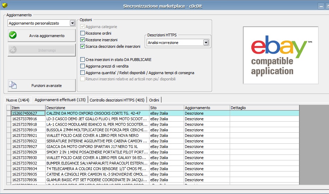The image size is (329, 194).
Task: Click the app icon in the title bar
Action: click(x=4, y=5)
